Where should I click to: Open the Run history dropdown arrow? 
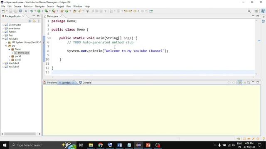[x=42, y=11]
